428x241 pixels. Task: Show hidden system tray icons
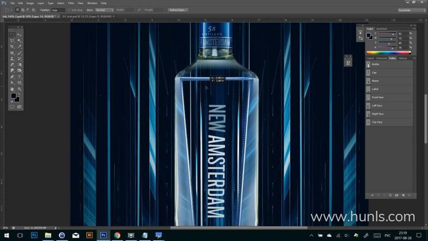tap(311, 235)
